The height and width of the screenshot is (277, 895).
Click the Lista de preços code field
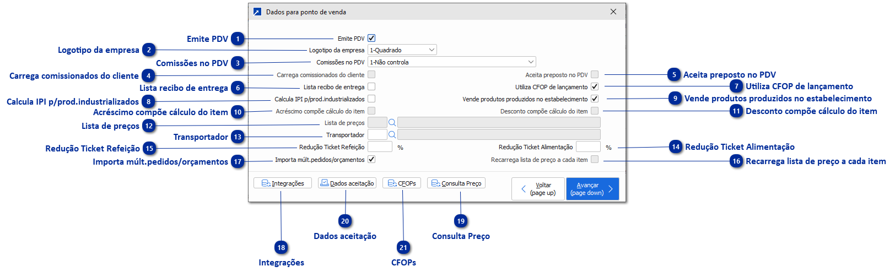(x=378, y=122)
